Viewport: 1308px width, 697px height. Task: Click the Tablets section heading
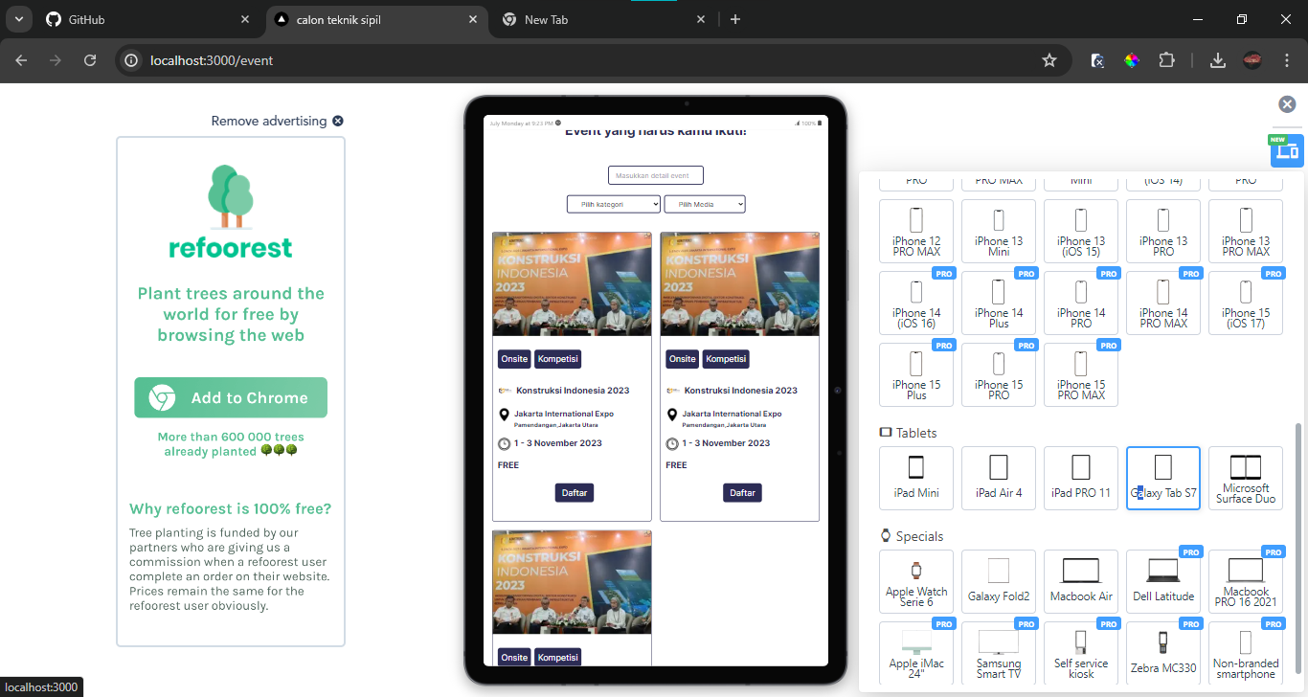point(908,433)
